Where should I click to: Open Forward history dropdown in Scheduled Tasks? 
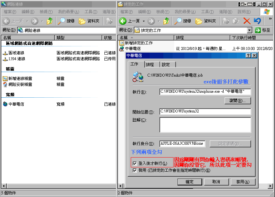coord(158,21)
